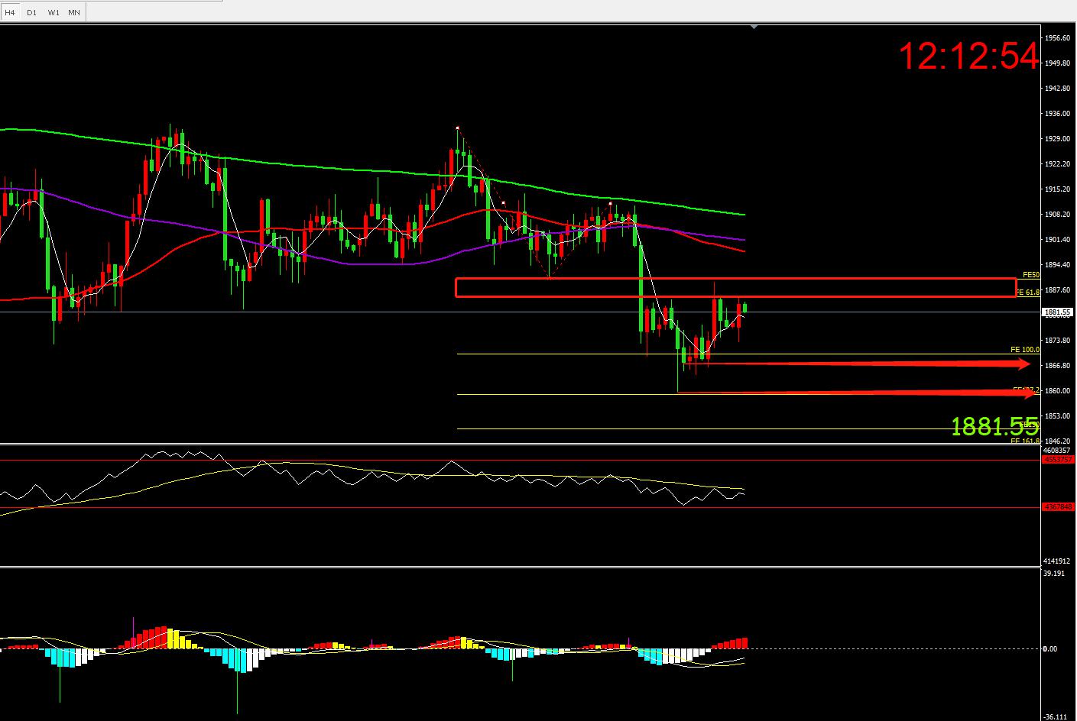Screen dimensions: 1077x721
Task: Switch to the MN timeframe tab
Action: tap(74, 13)
